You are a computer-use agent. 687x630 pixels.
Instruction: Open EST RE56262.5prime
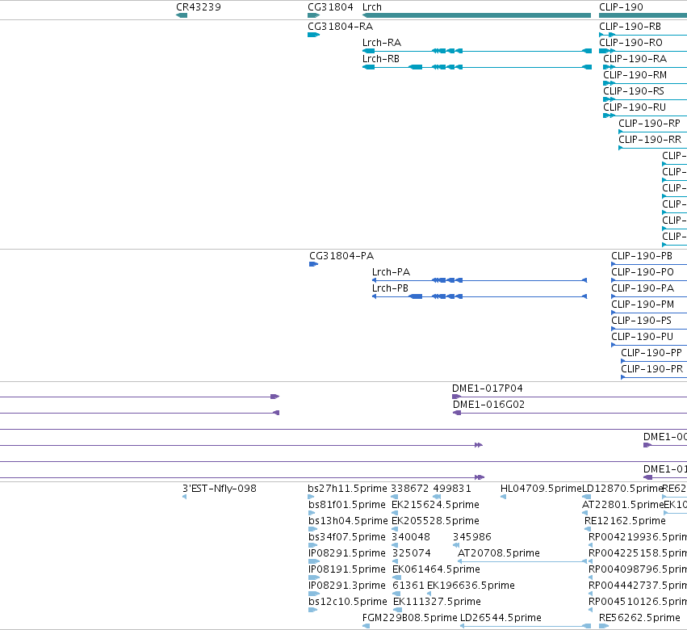[x=639, y=619]
